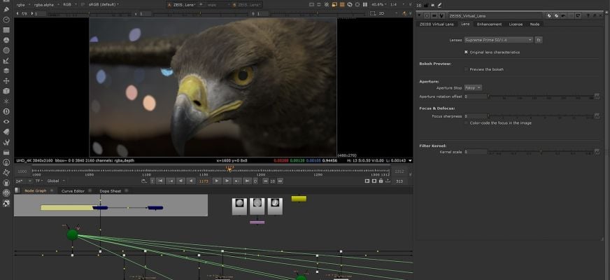Open the sRGB (default) colorspace dropdown

coord(102,3)
